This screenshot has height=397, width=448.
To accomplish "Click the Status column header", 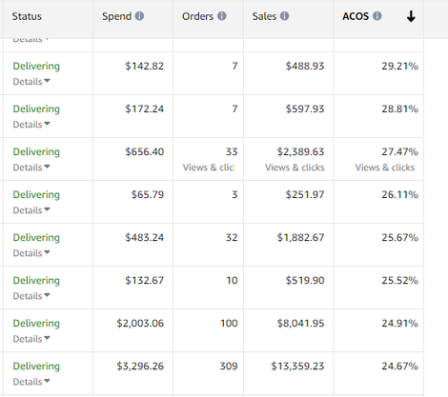I will click(27, 16).
